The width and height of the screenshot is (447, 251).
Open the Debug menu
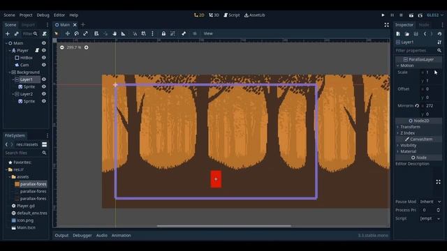(43, 15)
